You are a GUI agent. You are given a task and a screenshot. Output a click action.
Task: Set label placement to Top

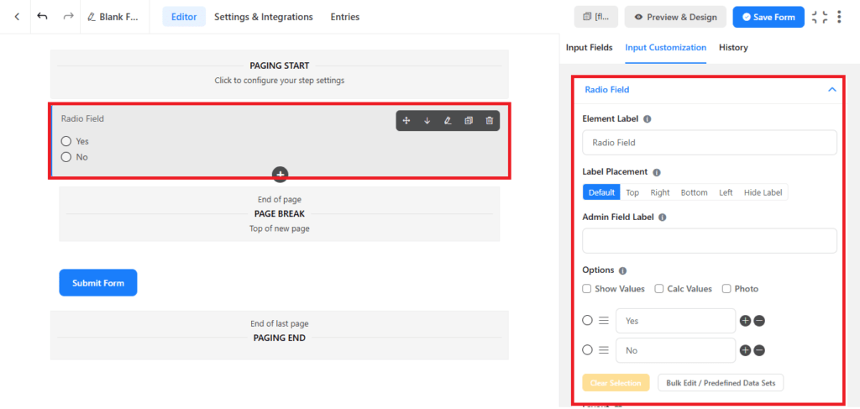click(x=632, y=192)
